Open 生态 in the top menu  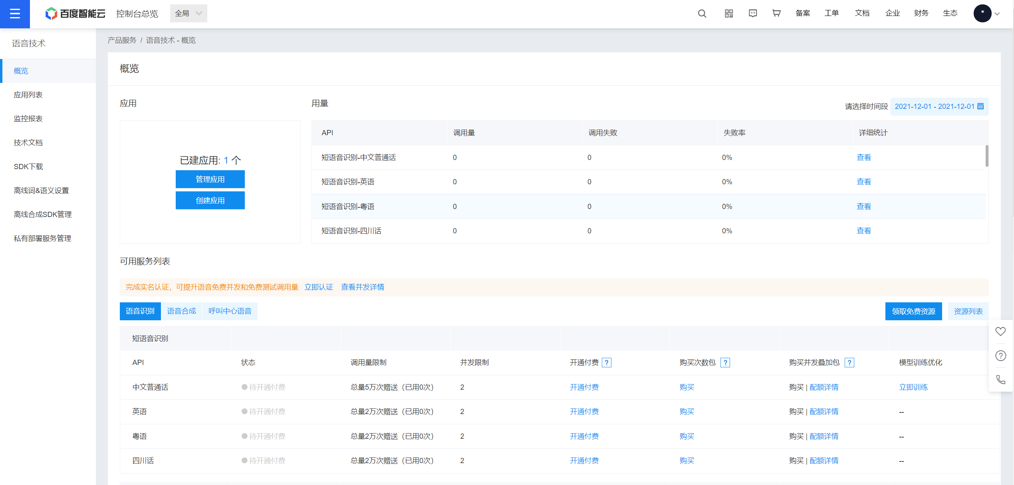[x=950, y=13]
